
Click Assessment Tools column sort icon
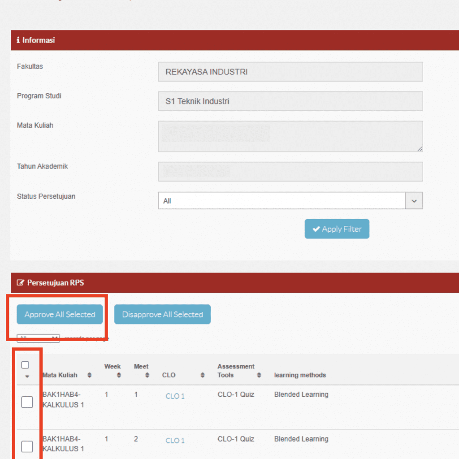259,375
